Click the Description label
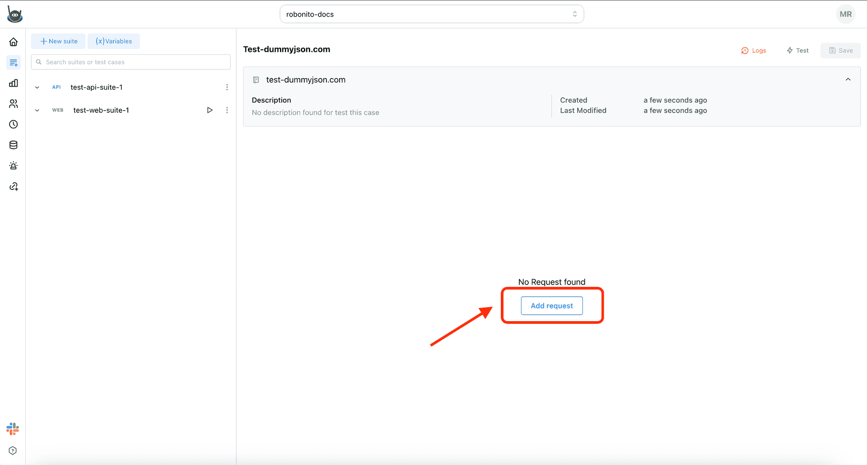867x465 pixels. click(271, 100)
